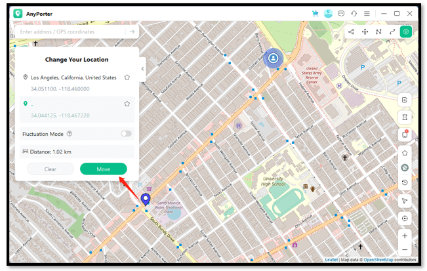427x271 pixels.
Task: Click the compass globe icon on sidebar
Action: [405, 167]
